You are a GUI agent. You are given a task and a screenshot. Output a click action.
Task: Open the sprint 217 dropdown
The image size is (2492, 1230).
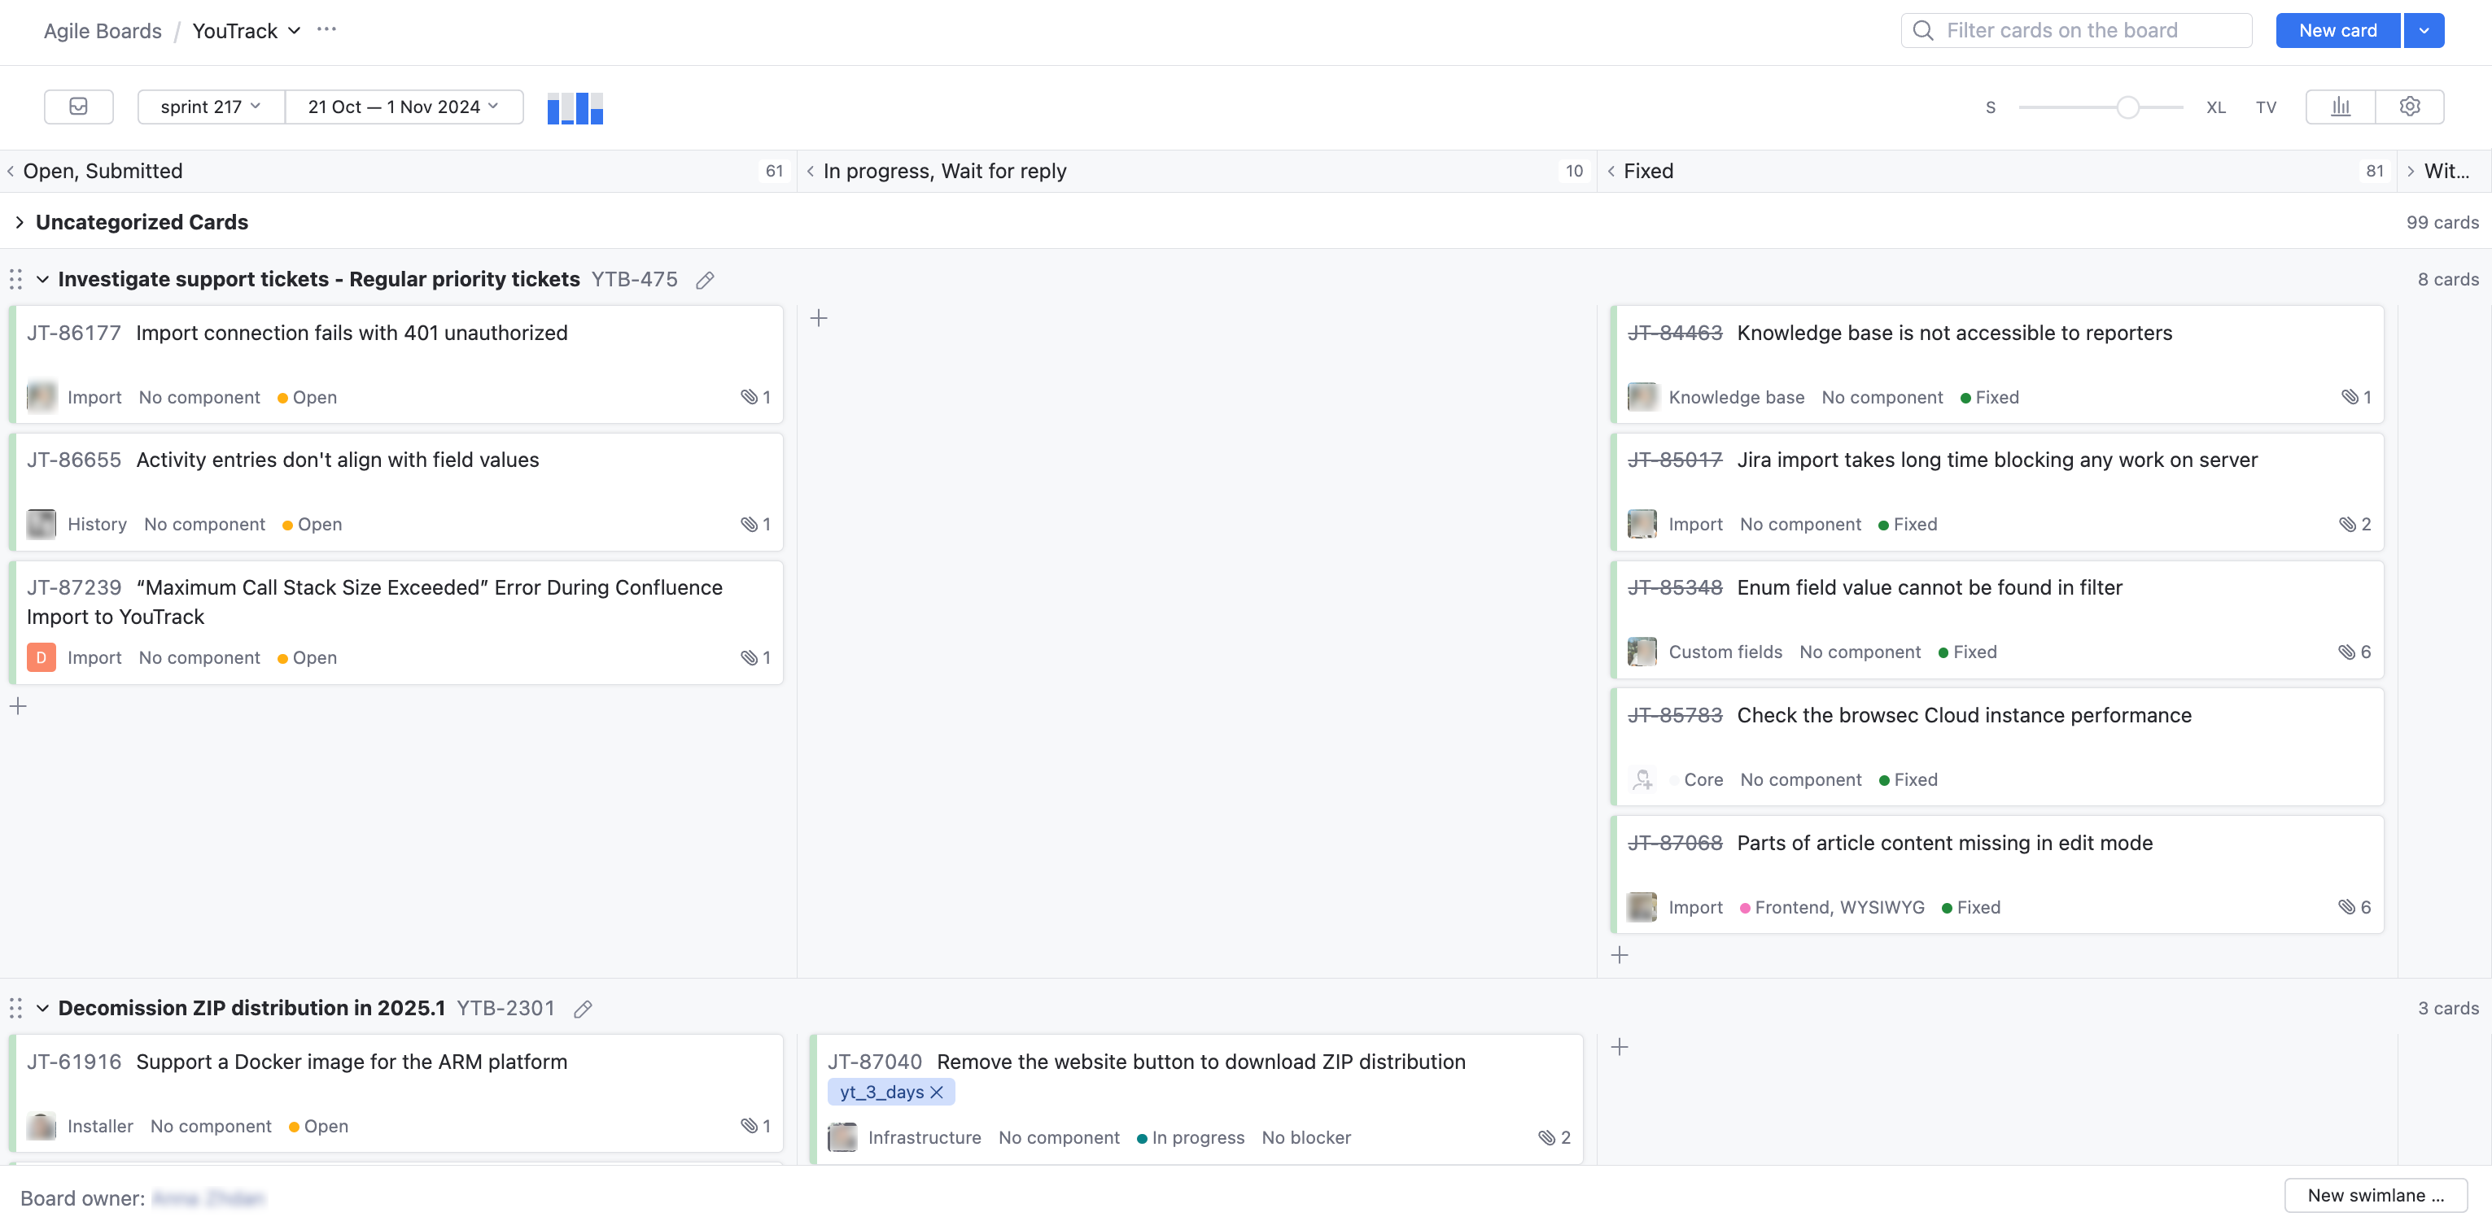[210, 107]
